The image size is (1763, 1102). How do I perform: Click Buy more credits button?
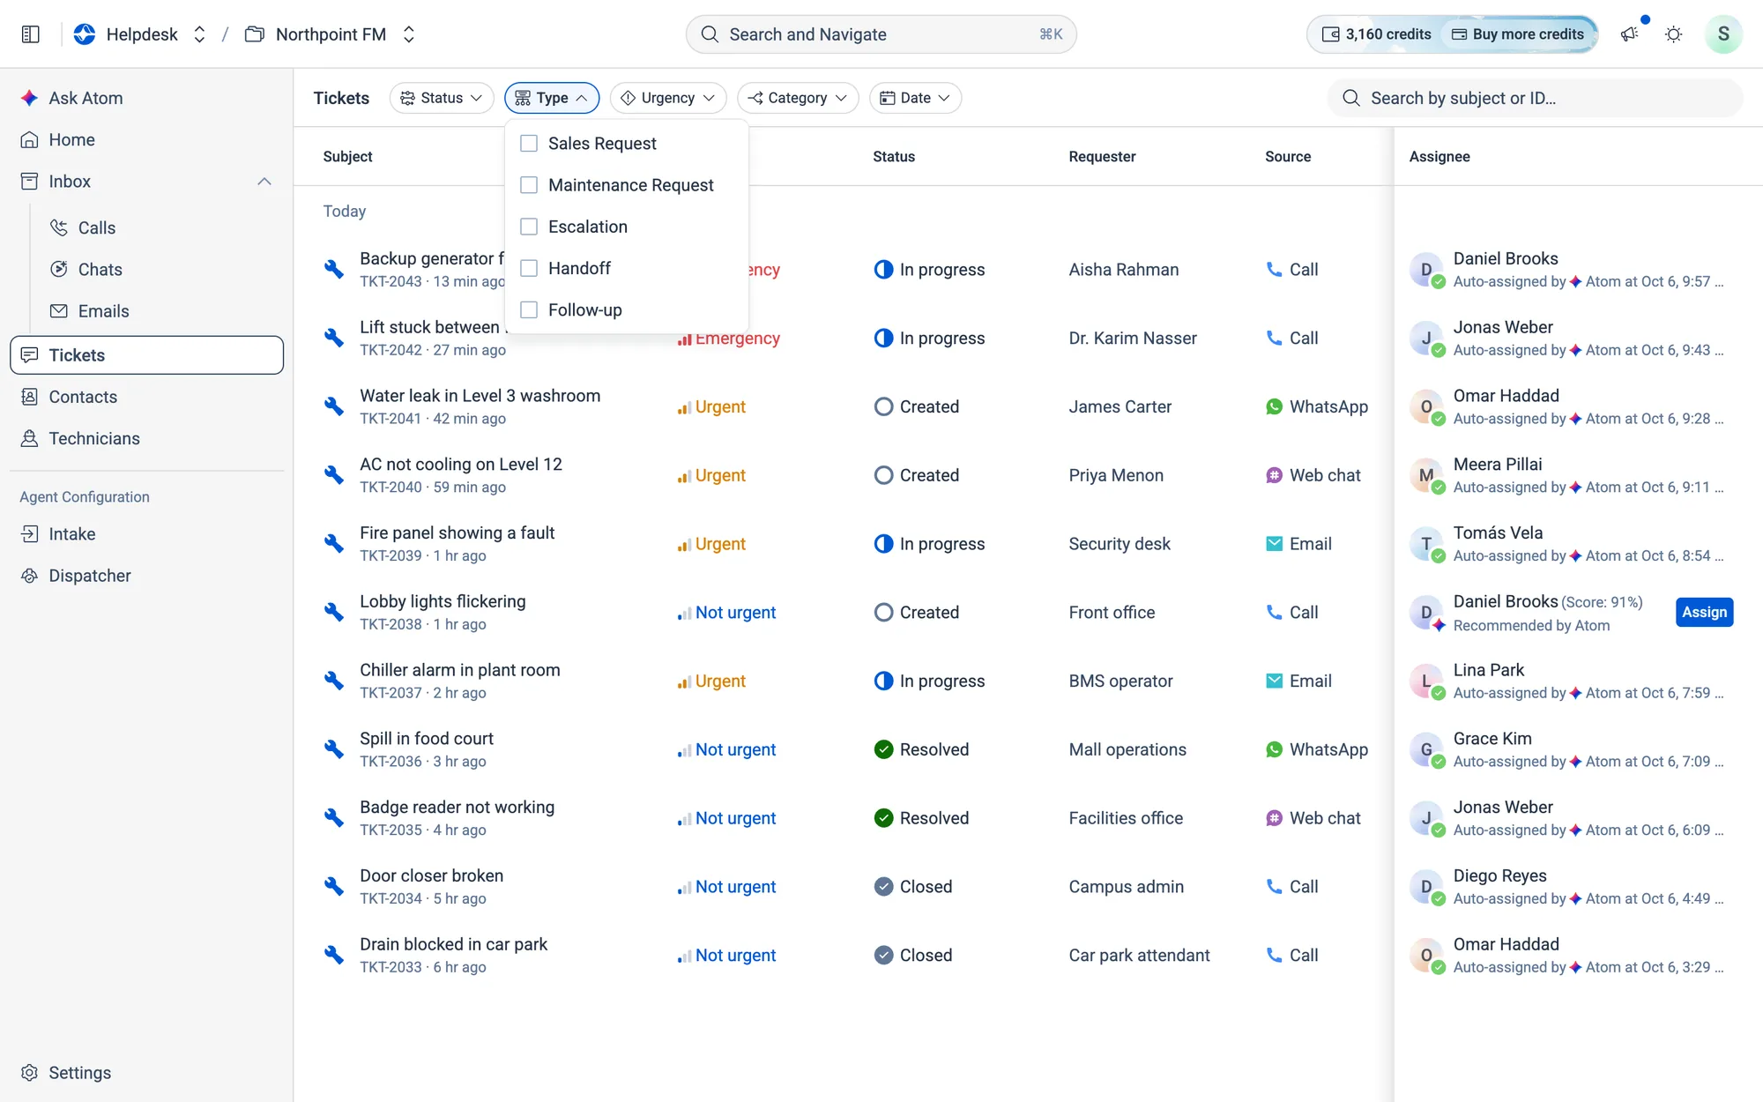1518,34
